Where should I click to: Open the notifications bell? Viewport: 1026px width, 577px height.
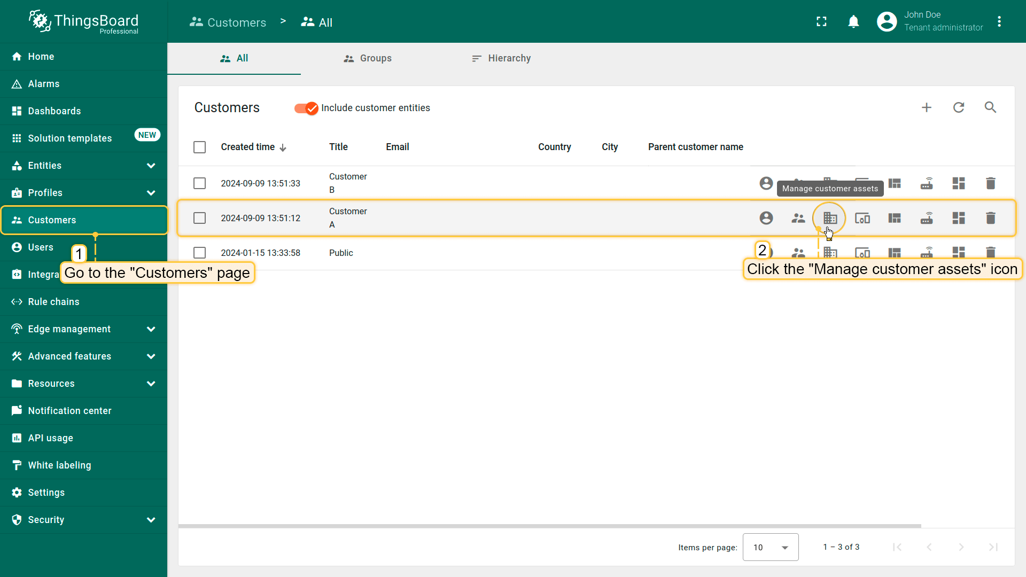[x=853, y=21]
